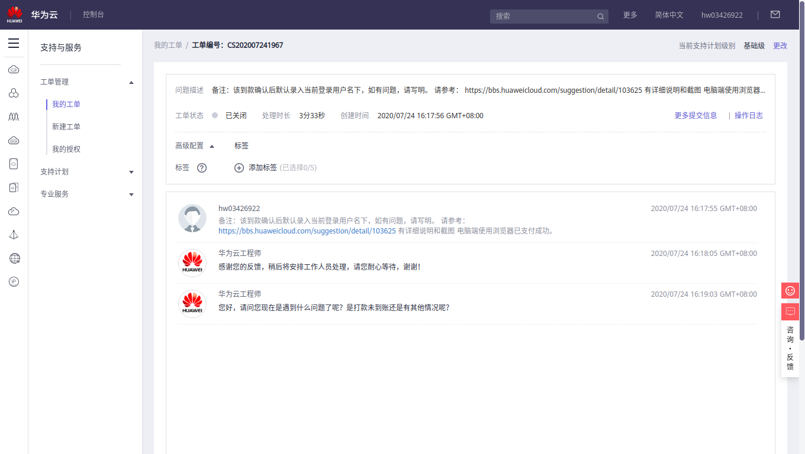The height and width of the screenshot is (454, 805).
Task: Click the reply text 感谢您的反馈
Action: tap(319, 267)
